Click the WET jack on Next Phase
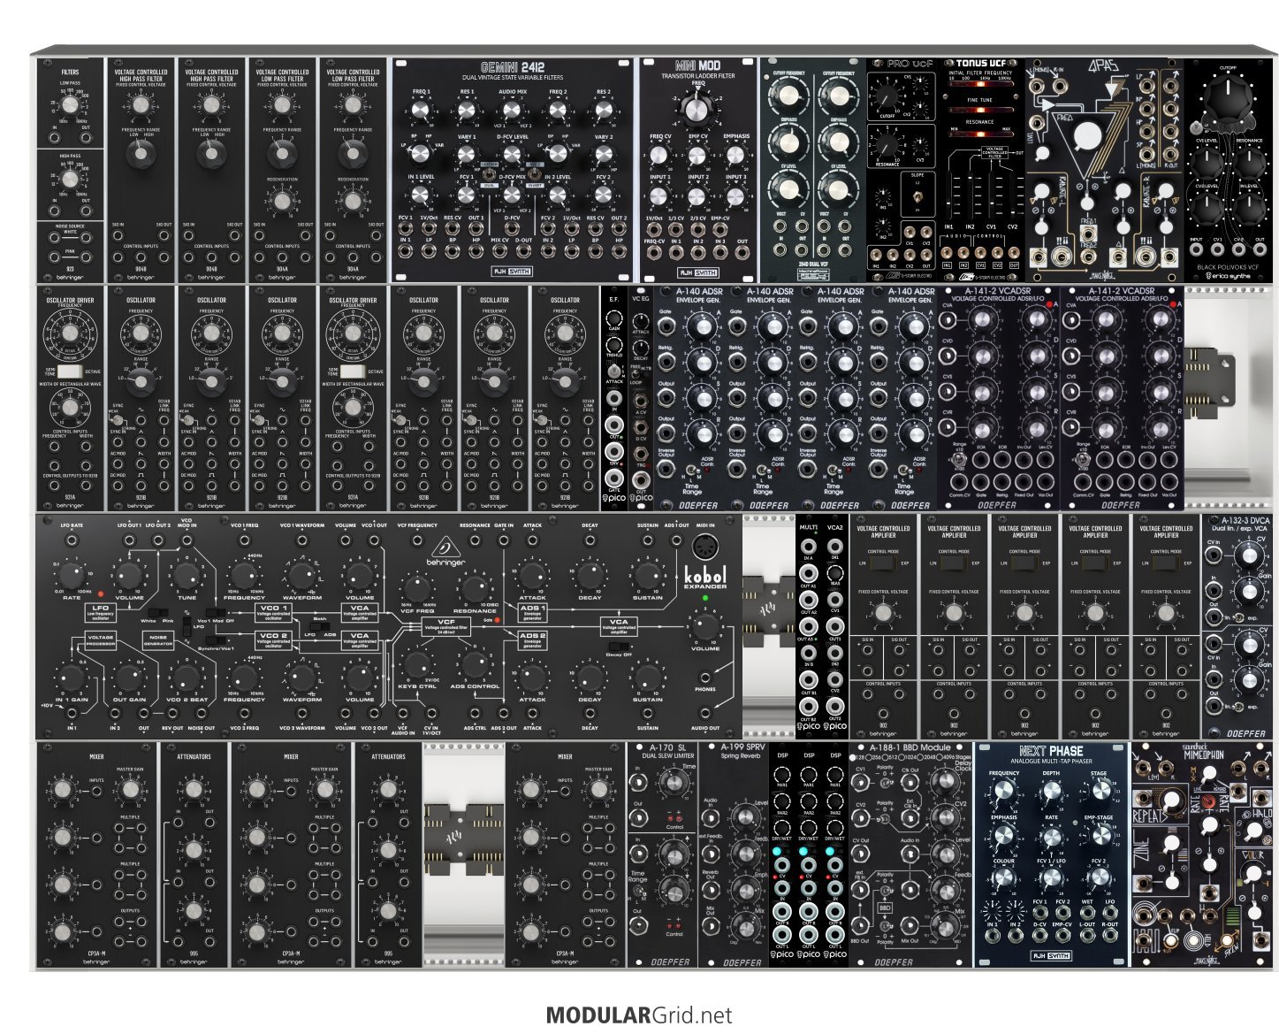Screen dimensions: 1279x1034 [x=1087, y=913]
